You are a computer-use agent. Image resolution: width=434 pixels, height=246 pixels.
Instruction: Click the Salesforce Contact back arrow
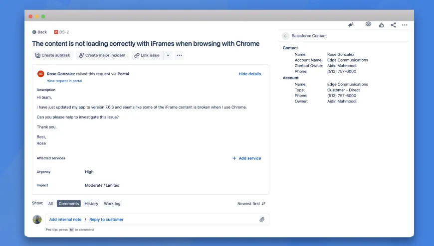pyautogui.click(x=285, y=36)
